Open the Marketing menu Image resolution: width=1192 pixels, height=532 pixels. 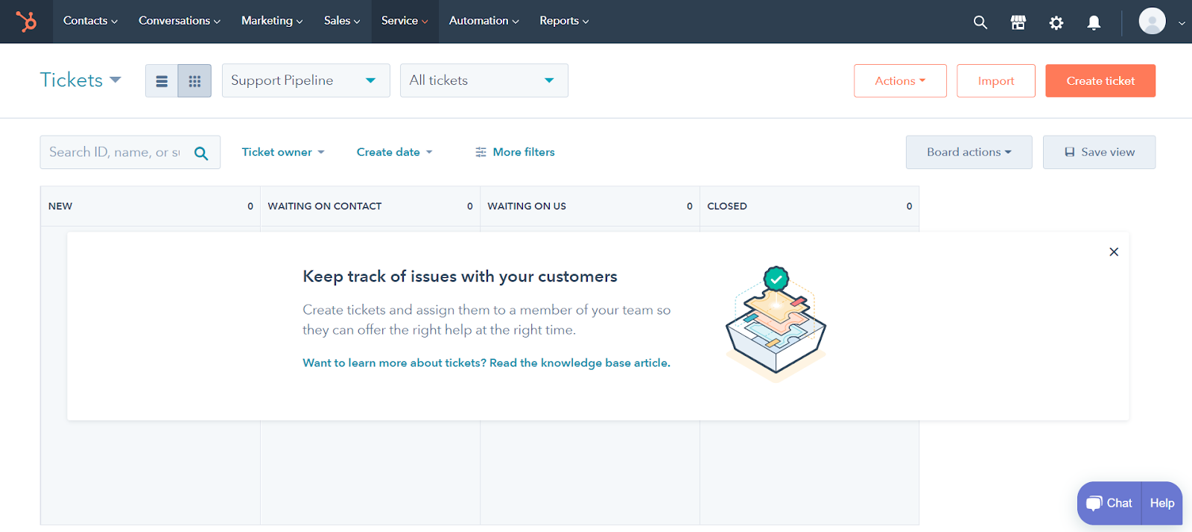272,21
